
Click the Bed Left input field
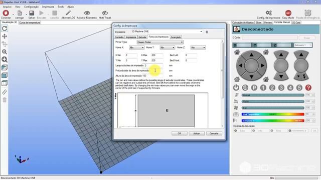point(191,55)
